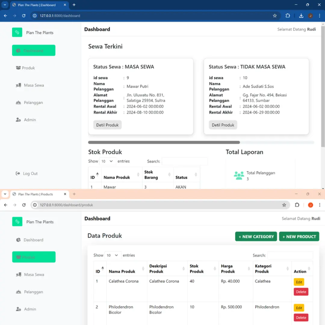The image size is (325, 325).
Task: Select the Plan The Plants | Dashboard tab
Action: point(36,5)
